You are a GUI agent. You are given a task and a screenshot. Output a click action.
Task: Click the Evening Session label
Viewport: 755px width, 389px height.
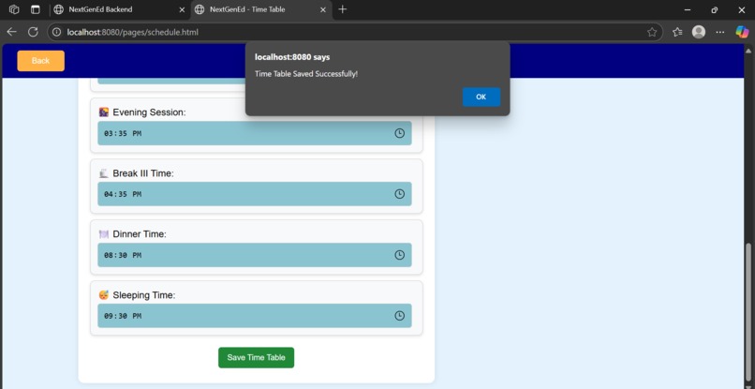coord(149,112)
